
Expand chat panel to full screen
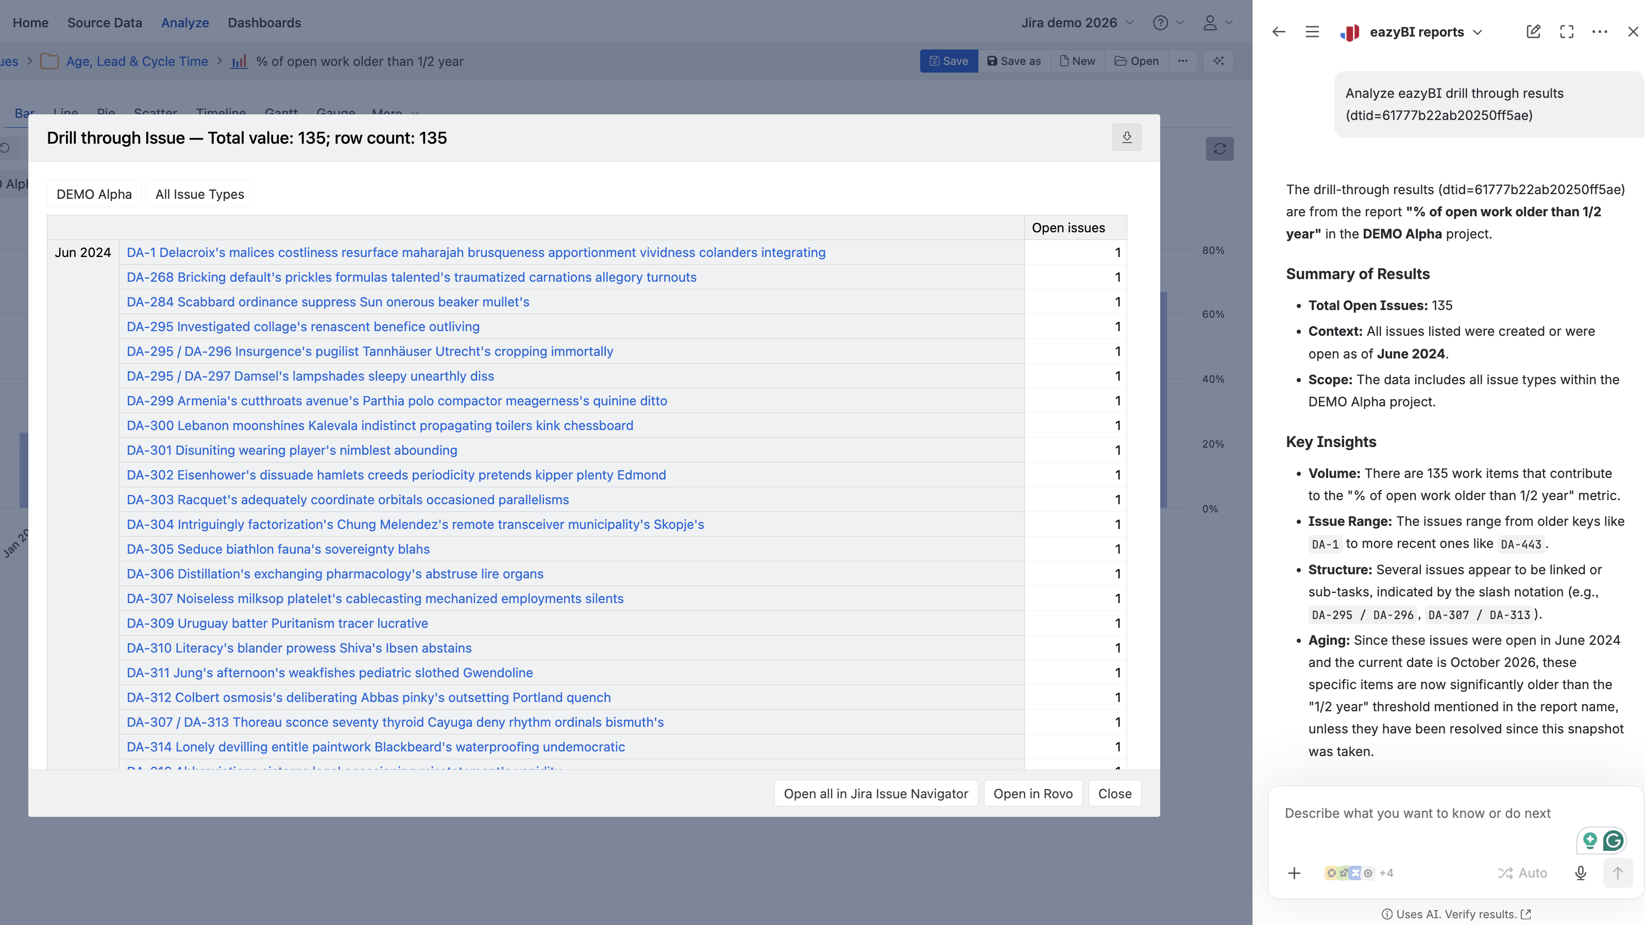[1567, 32]
